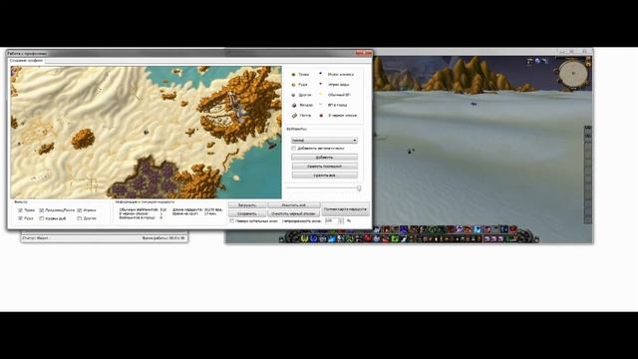Enable 'Добавлять автоматически' checkbox
638x359 pixels.
[x=294, y=149]
